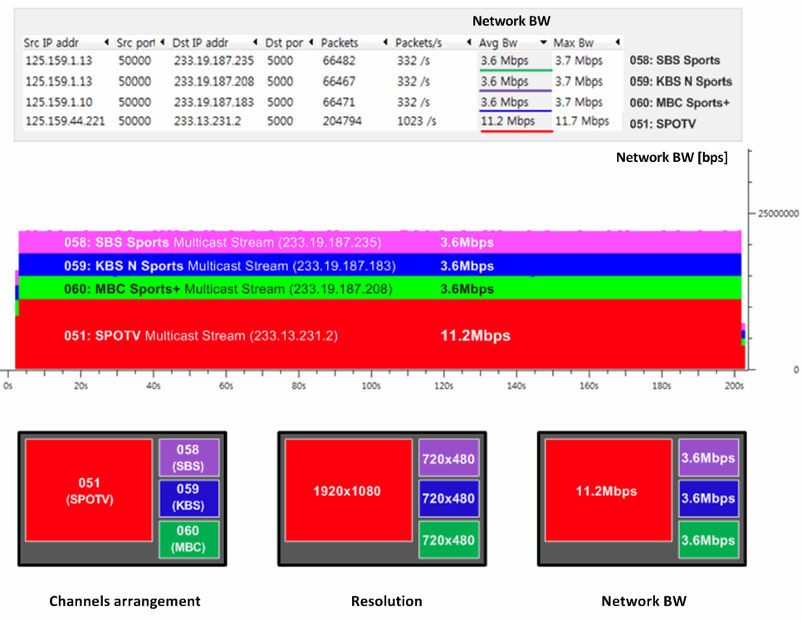
Task: Click the purple 3.6Mbps bandwidth tile
Action: tap(708, 458)
